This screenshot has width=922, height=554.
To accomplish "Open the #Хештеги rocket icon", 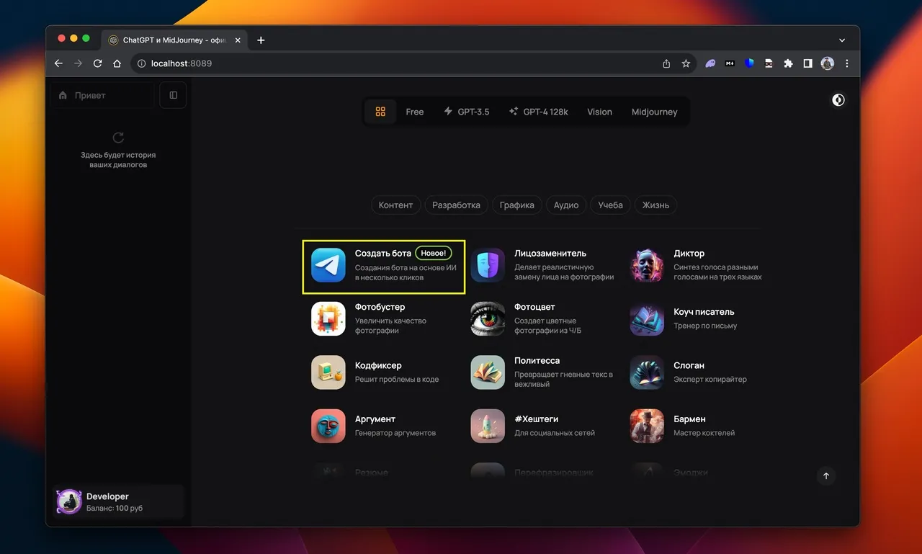I will click(x=488, y=426).
